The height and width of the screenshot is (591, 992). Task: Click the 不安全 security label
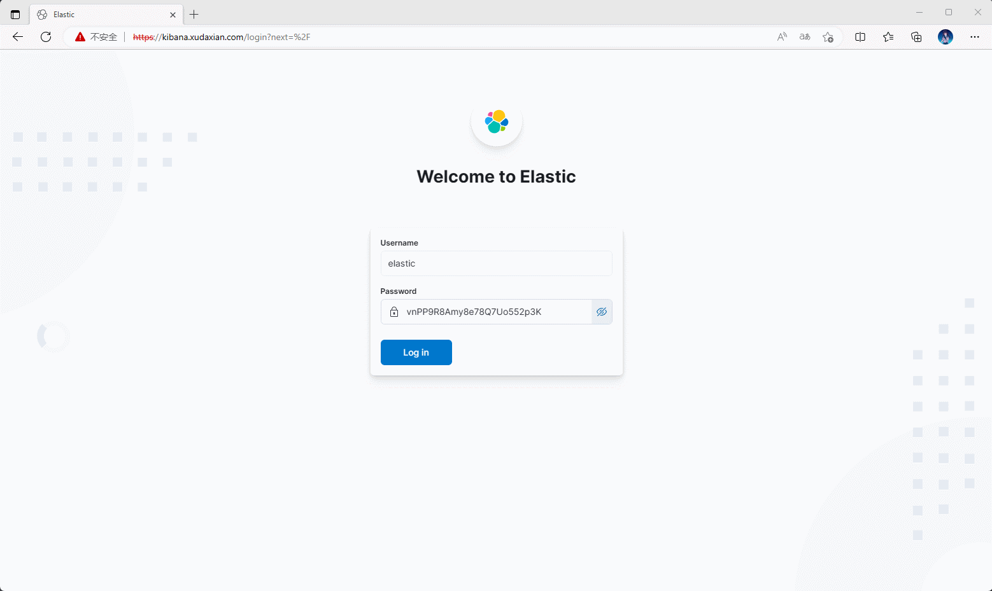click(x=104, y=37)
